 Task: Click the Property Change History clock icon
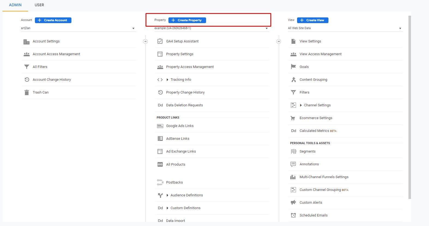160,92
